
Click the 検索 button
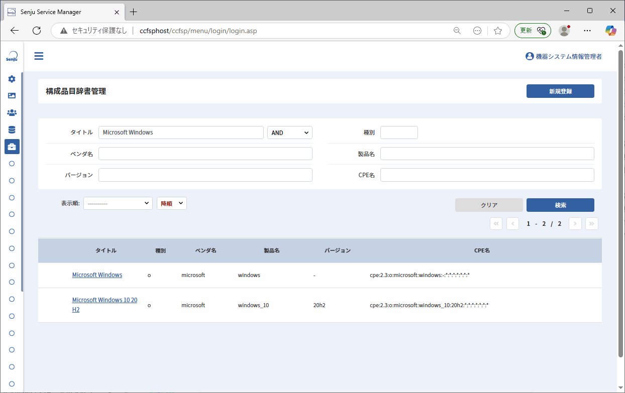[x=560, y=205]
